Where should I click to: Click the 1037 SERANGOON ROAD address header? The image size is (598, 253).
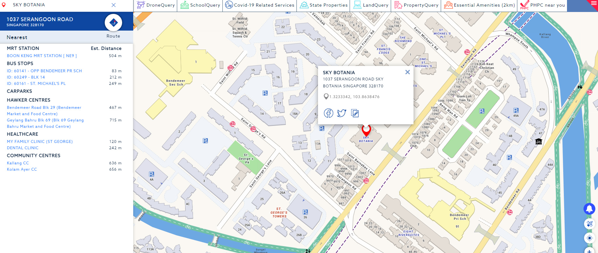[x=40, y=19]
